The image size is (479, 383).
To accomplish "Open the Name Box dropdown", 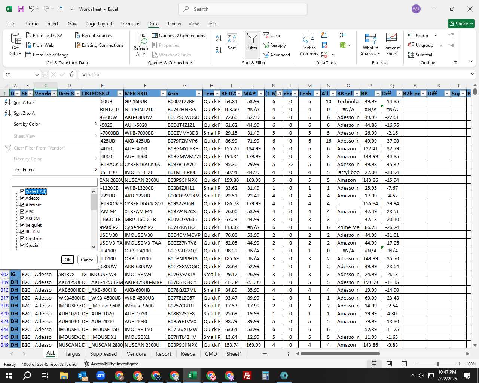I will tap(37, 74).
